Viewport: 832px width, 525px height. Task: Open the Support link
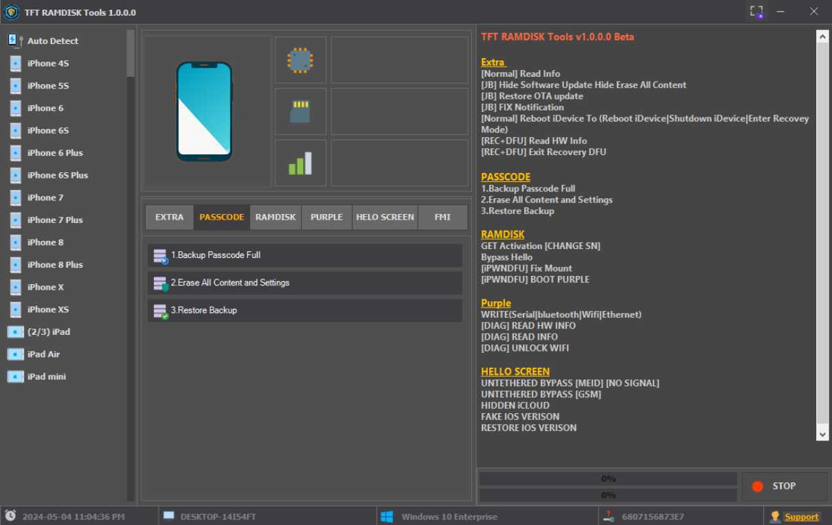(x=801, y=516)
